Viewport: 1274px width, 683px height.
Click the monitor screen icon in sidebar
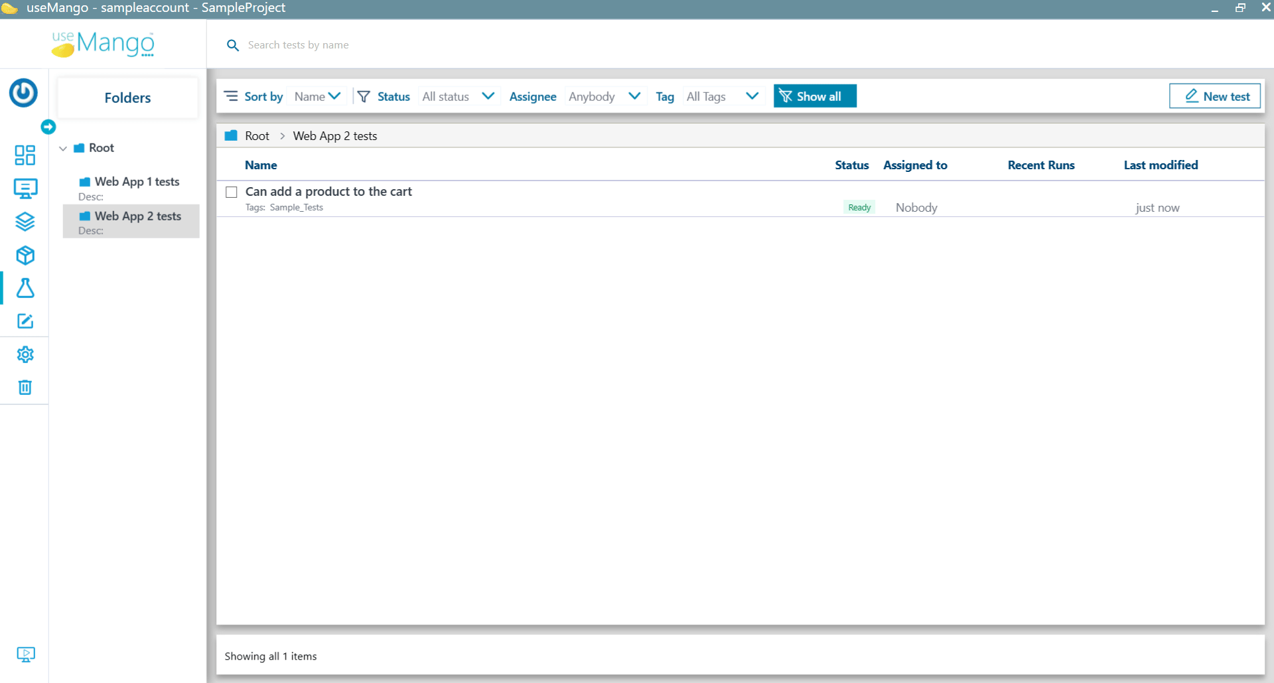(x=25, y=189)
